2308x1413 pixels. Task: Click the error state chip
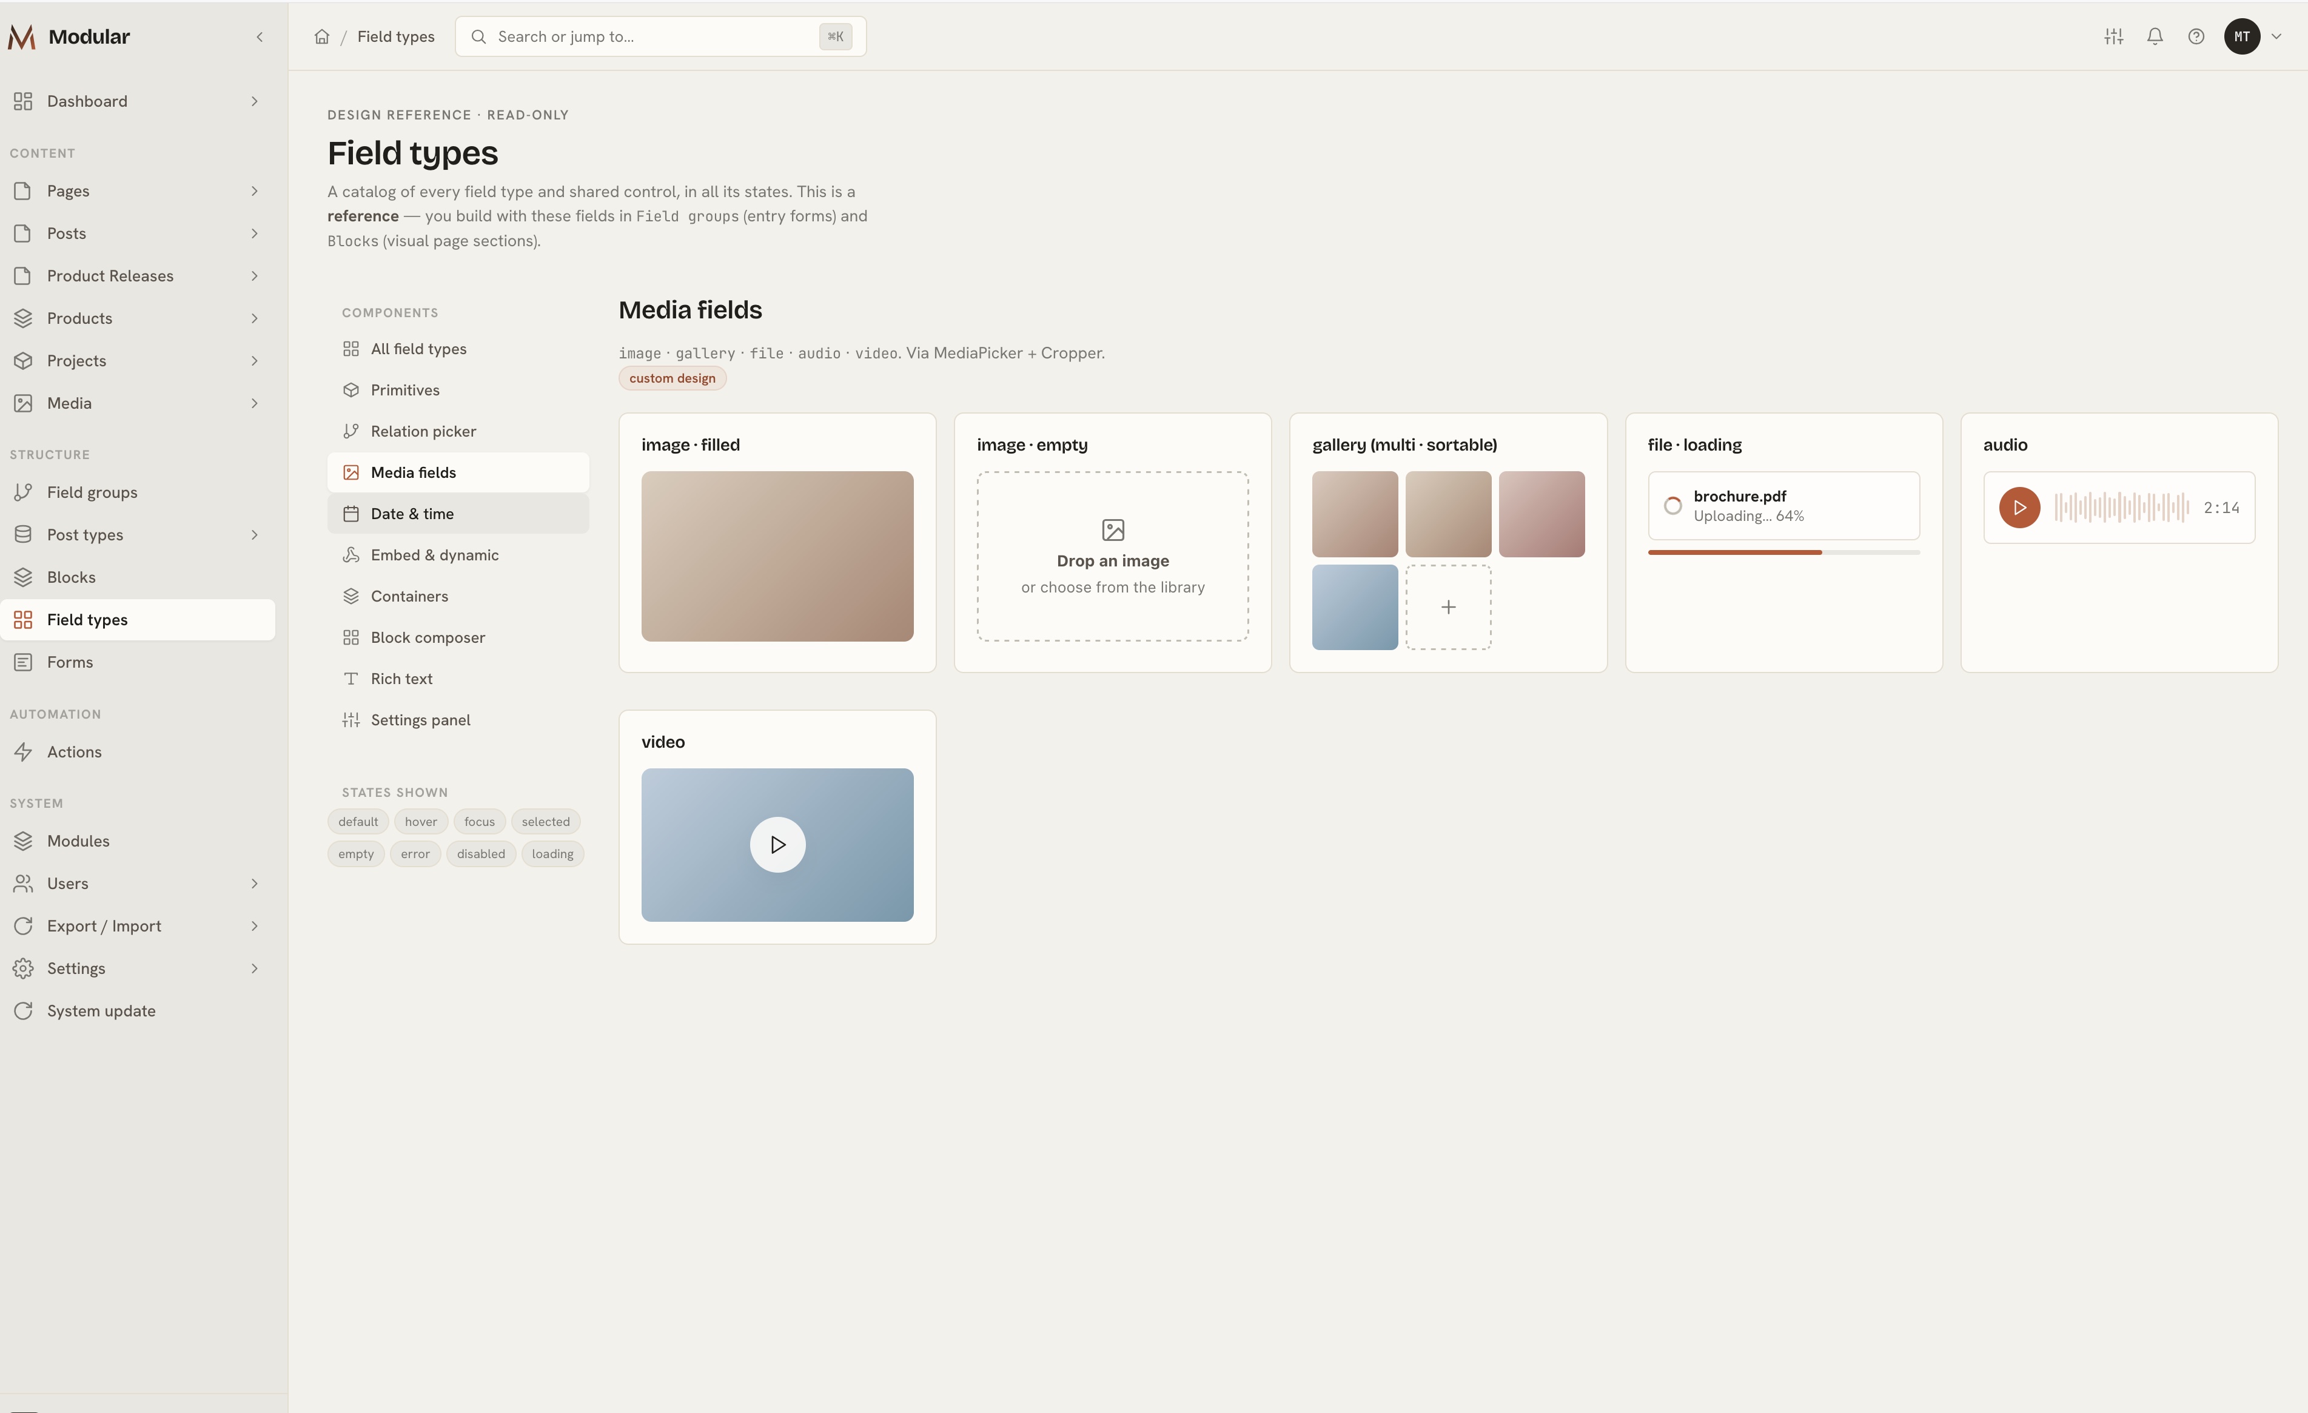click(x=415, y=854)
